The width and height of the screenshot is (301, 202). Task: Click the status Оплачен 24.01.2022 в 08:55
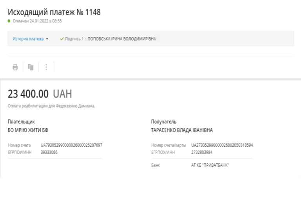[x=37, y=21]
